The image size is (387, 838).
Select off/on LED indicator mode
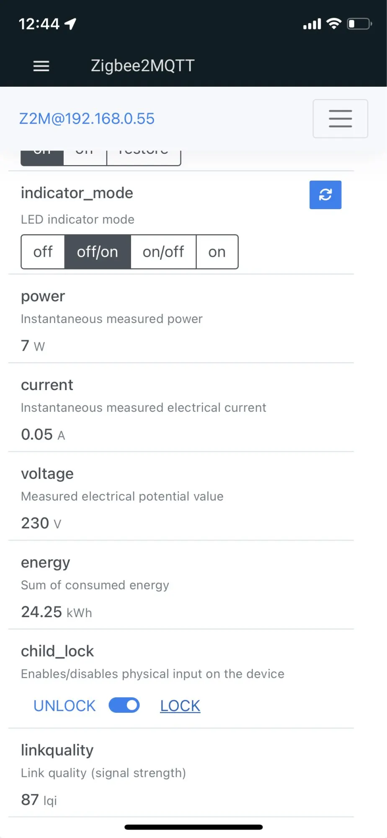(x=97, y=252)
